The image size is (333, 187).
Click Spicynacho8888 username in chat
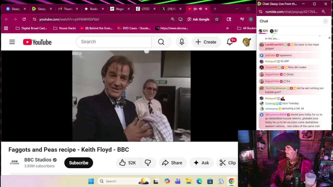click(276, 115)
